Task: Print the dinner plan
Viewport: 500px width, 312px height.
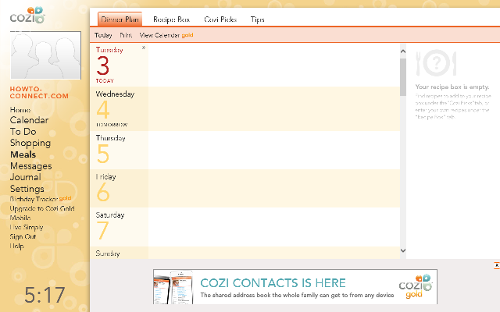Action: 126,35
